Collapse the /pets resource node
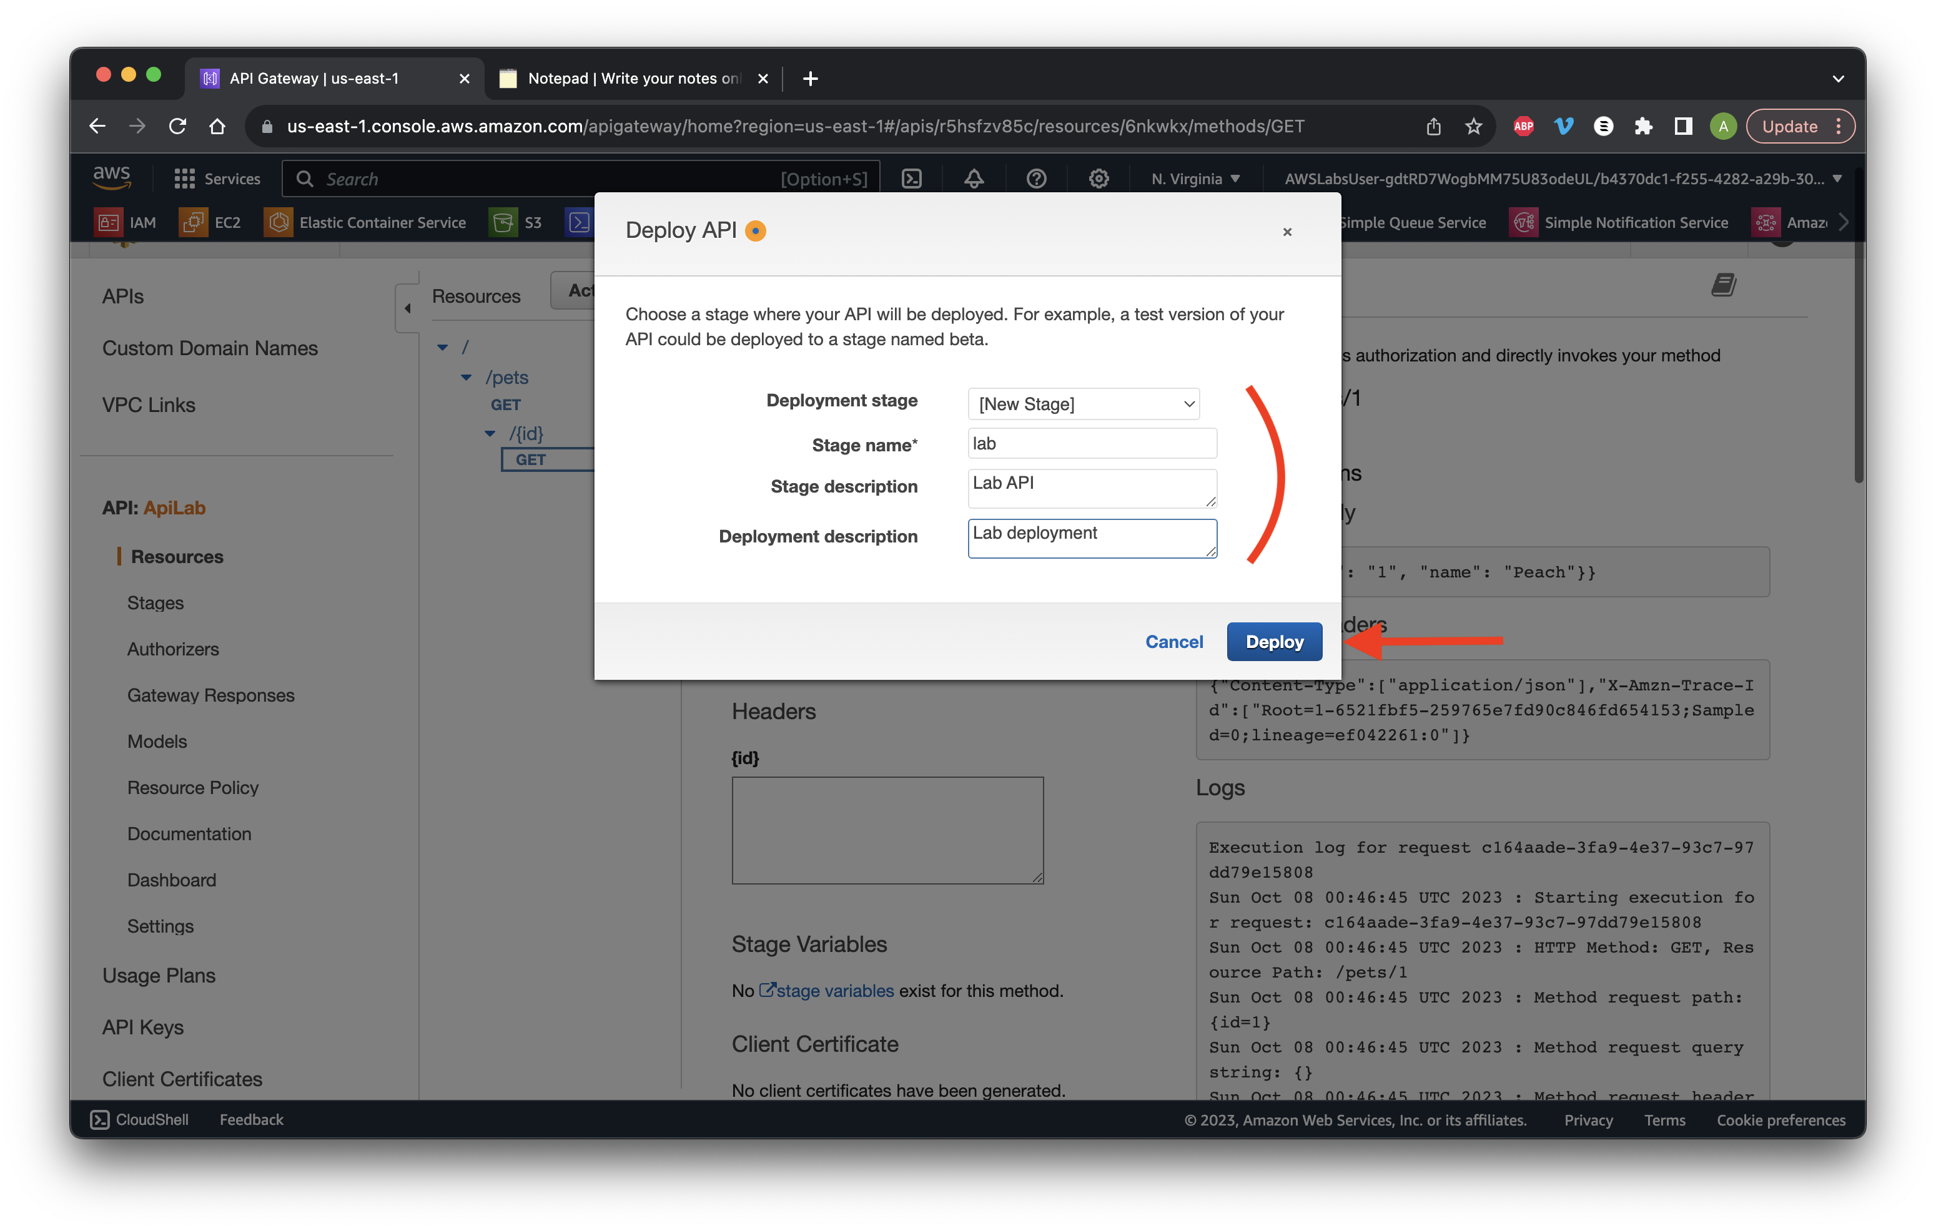This screenshot has width=1936, height=1231. [x=467, y=377]
